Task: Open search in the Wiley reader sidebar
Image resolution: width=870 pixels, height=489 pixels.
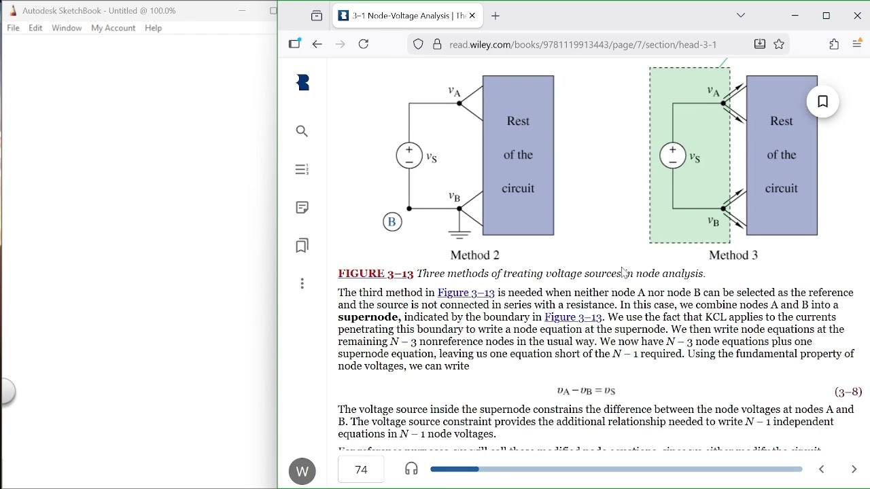Action: click(x=302, y=131)
